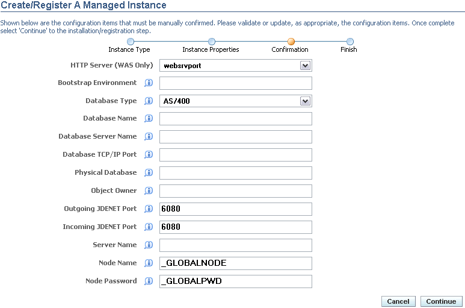Click the Node Name _GLOBALNODE field

click(236, 263)
